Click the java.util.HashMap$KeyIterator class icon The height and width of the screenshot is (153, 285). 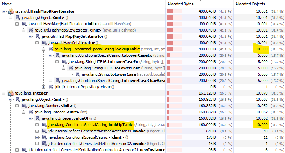[x=11, y=12]
